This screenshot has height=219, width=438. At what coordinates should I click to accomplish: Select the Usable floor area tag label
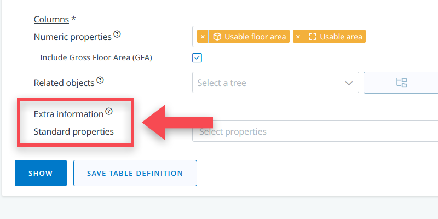(x=255, y=37)
